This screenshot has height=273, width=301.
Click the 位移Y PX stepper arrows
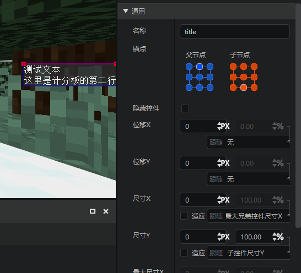tap(219, 163)
